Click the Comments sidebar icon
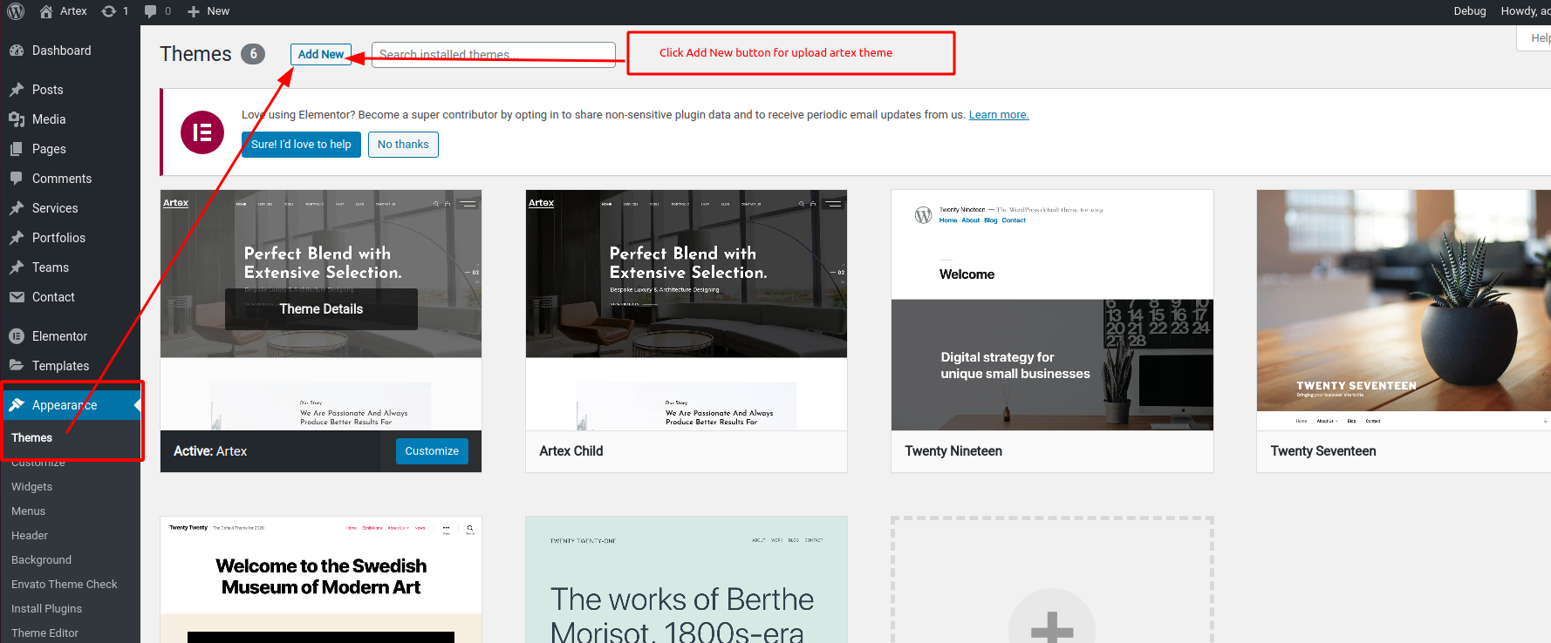 tap(17, 179)
